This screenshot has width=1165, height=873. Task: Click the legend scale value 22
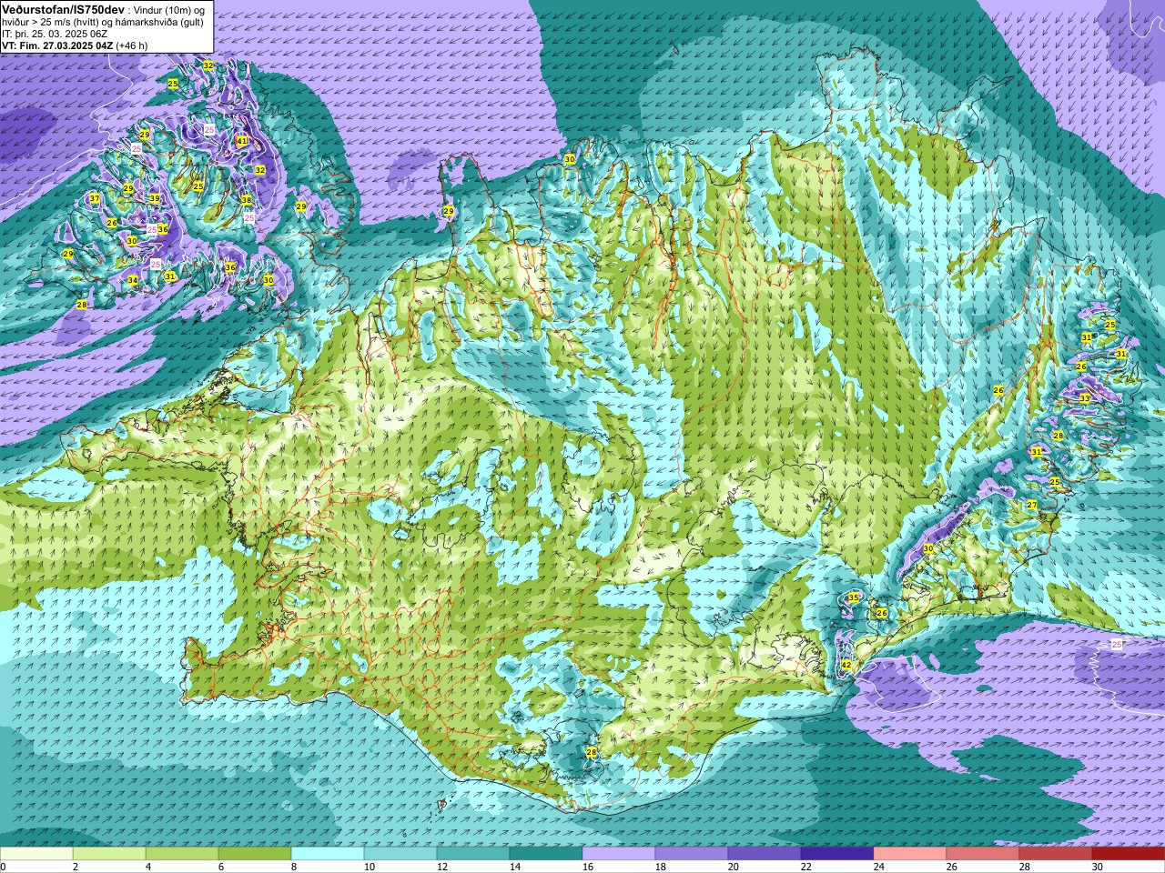[806, 867]
